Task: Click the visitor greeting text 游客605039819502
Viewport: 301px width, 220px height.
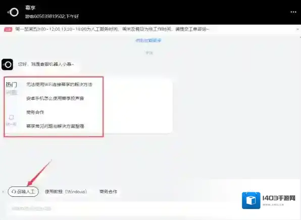Action: (44, 17)
